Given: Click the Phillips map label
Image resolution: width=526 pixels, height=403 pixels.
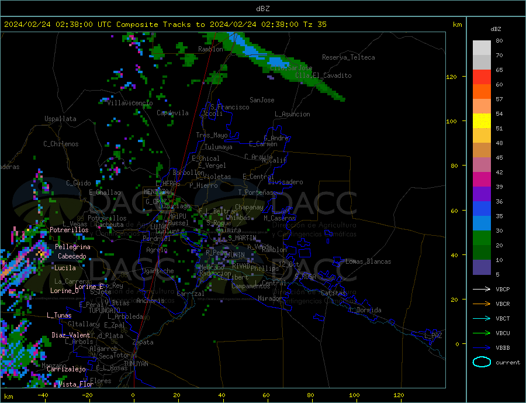Looking at the screenshot, I should coord(265,268).
